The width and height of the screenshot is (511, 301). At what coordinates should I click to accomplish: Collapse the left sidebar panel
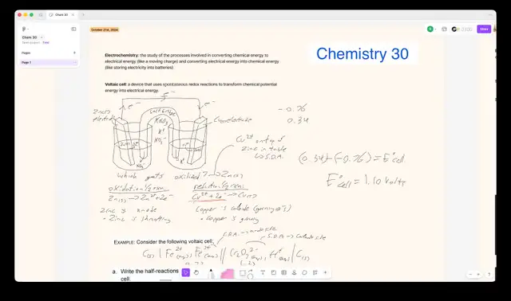tap(73, 29)
